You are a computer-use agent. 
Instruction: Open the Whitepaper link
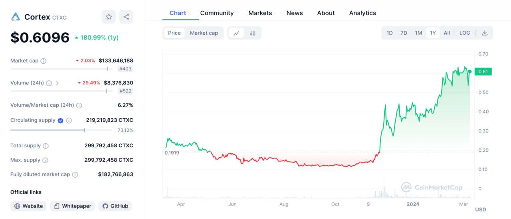coord(72,206)
